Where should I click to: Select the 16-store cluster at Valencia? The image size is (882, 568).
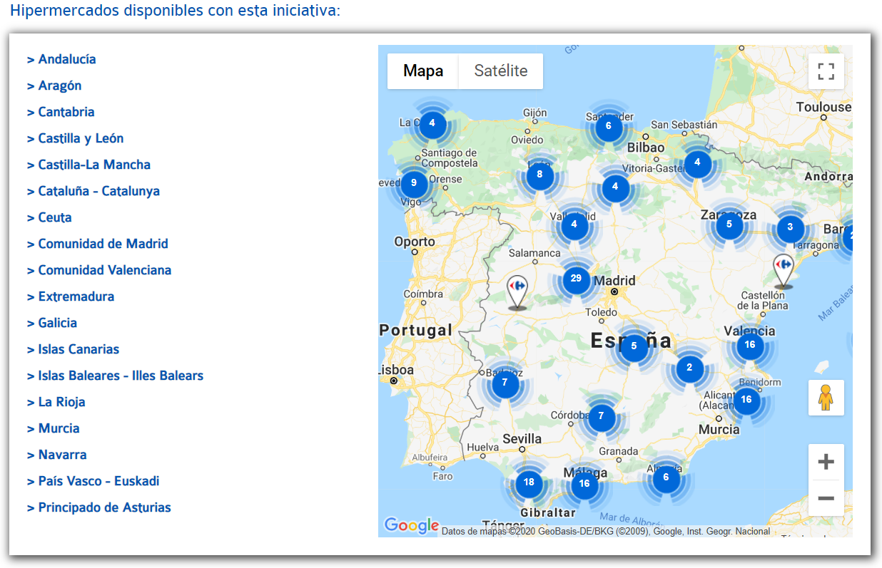point(749,345)
